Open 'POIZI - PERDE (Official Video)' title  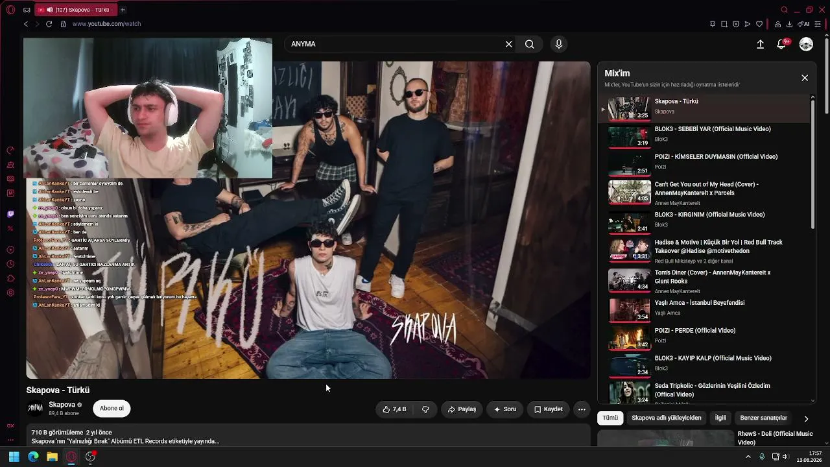click(695, 331)
